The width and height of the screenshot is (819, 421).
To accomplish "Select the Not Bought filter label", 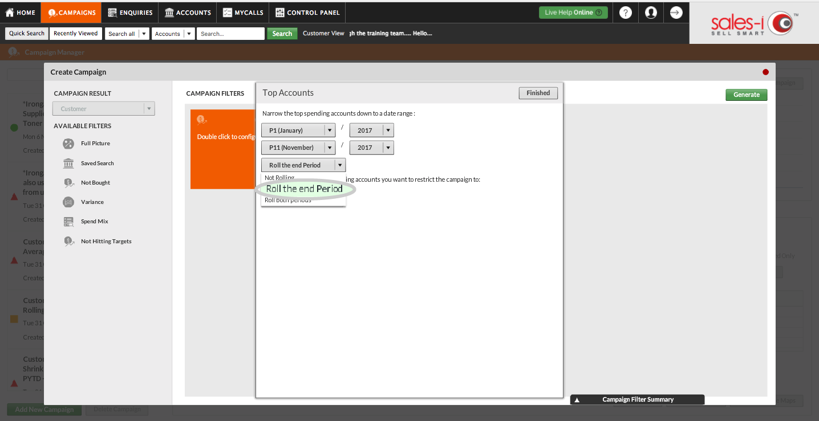I will 95,183.
